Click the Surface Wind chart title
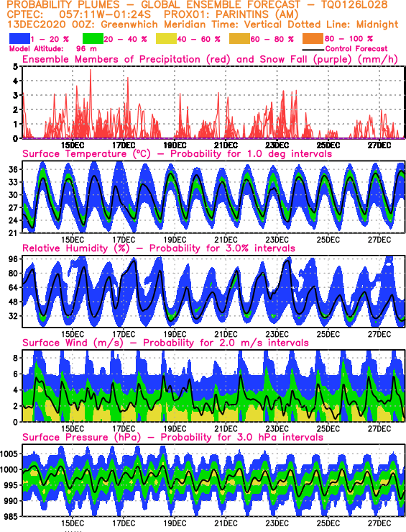Viewport: 406px width, 532px height. click(165, 343)
